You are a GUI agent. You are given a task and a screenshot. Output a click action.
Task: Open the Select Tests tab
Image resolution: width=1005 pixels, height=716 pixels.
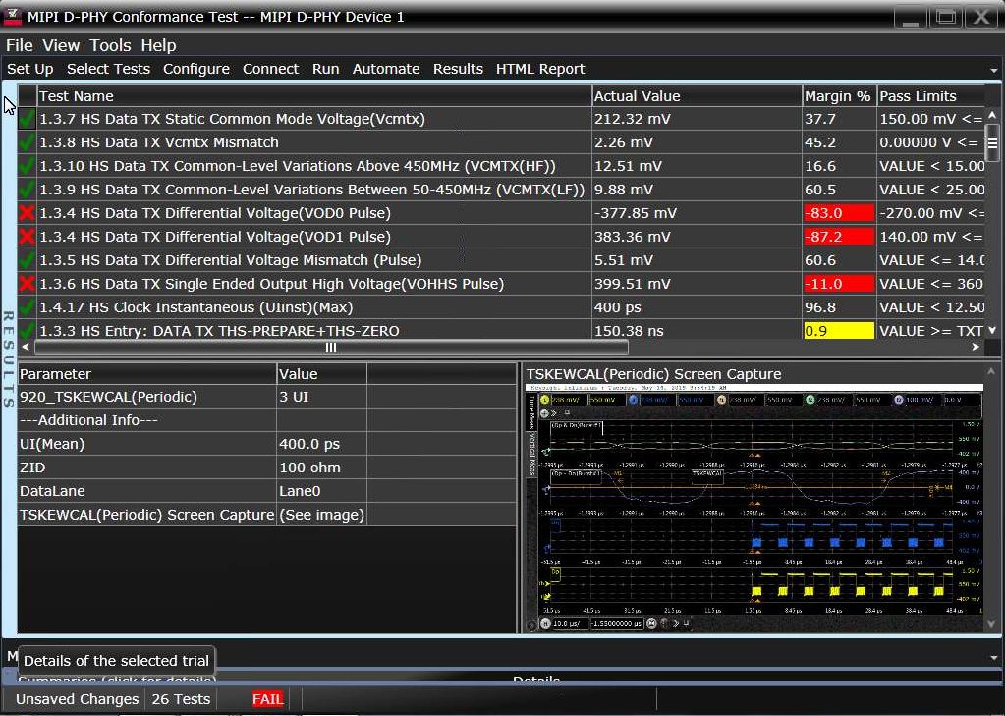click(108, 69)
